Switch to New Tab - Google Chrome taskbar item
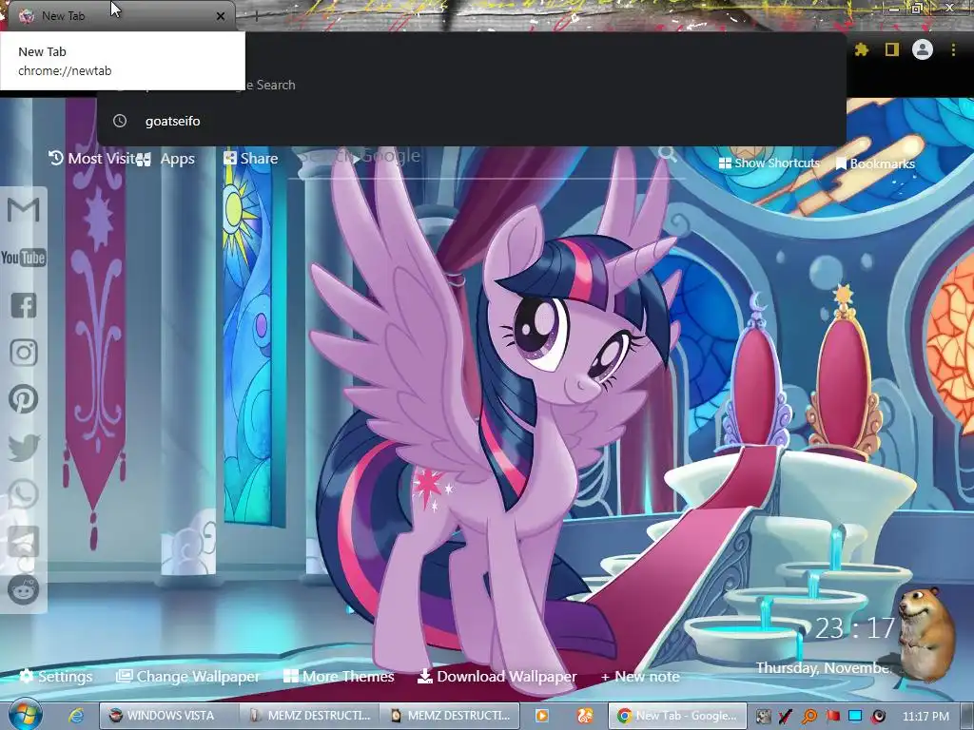 point(677,716)
